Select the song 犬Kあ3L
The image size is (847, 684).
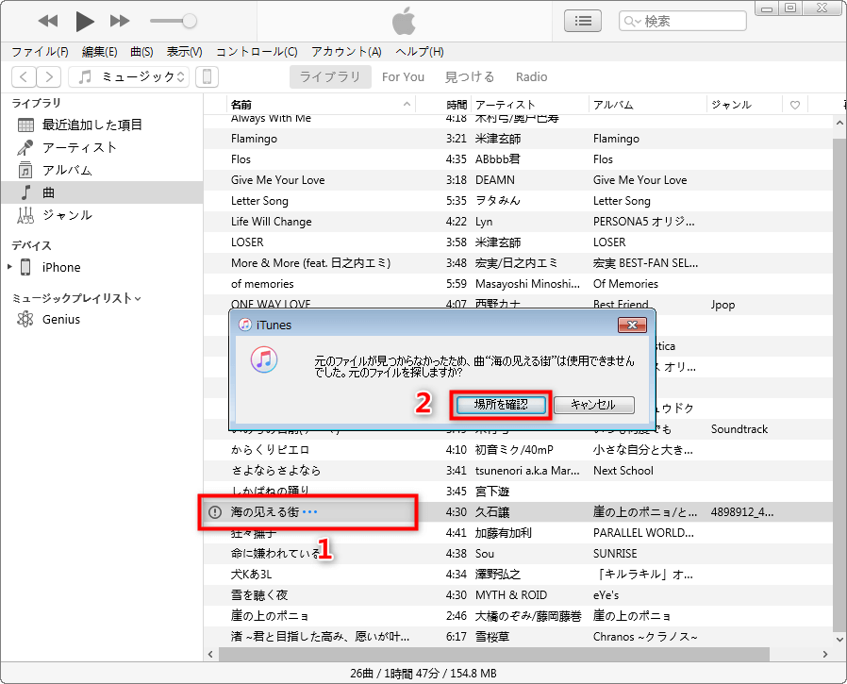(251, 575)
